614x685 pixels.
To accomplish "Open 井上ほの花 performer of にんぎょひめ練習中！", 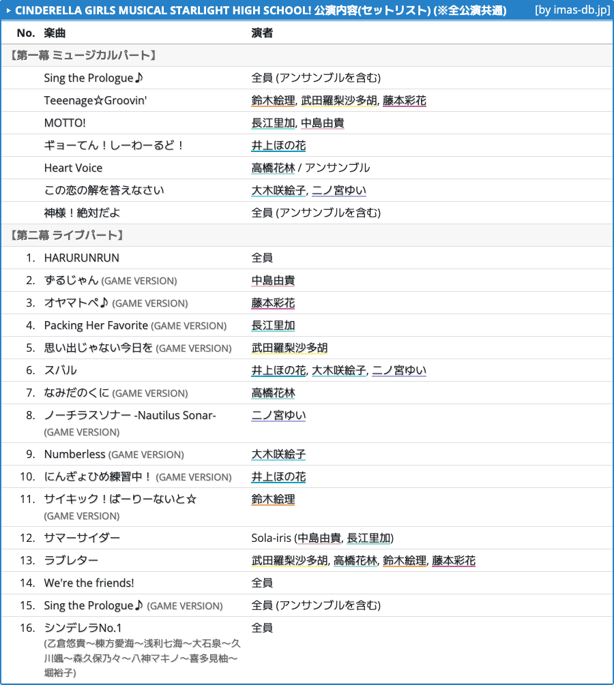I will [x=278, y=476].
